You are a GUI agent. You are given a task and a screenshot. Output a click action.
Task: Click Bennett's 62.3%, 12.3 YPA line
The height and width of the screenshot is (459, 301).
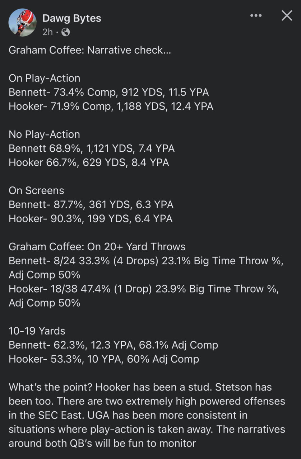[x=114, y=345]
